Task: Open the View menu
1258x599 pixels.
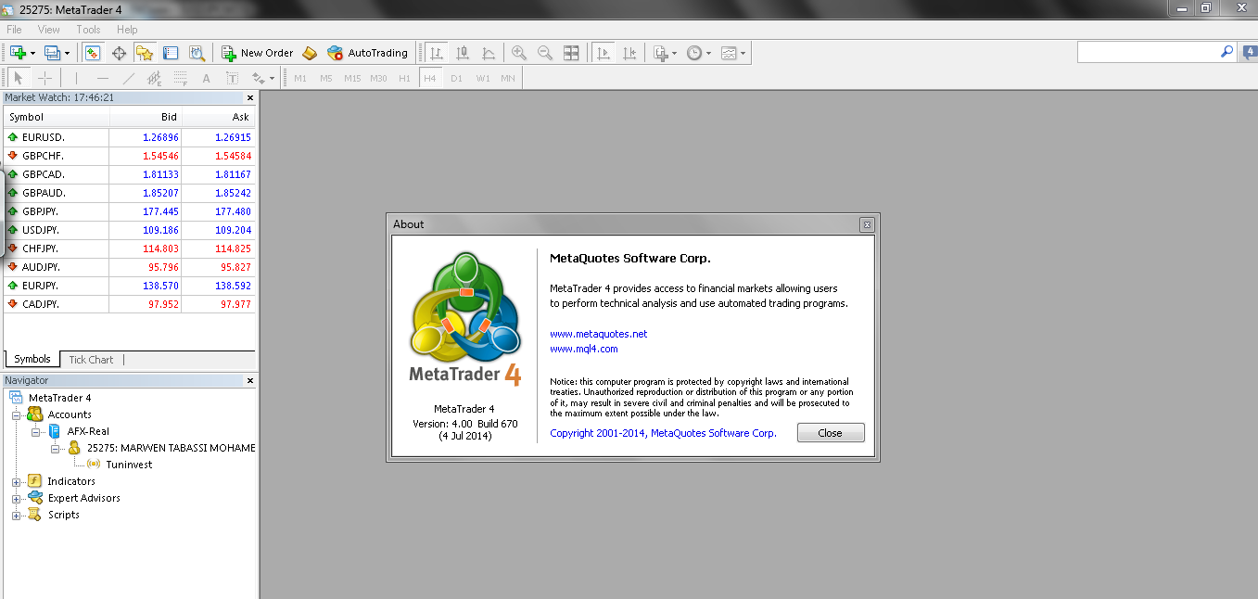Action: [x=49, y=30]
